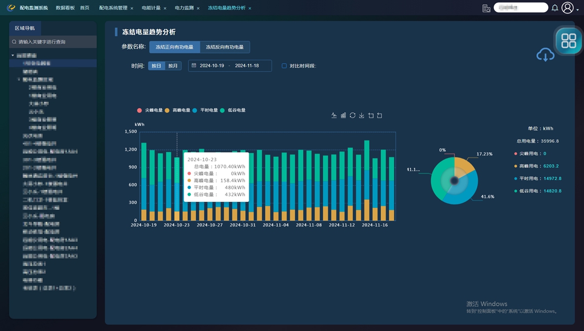Save chart as image download icon

pos(361,115)
